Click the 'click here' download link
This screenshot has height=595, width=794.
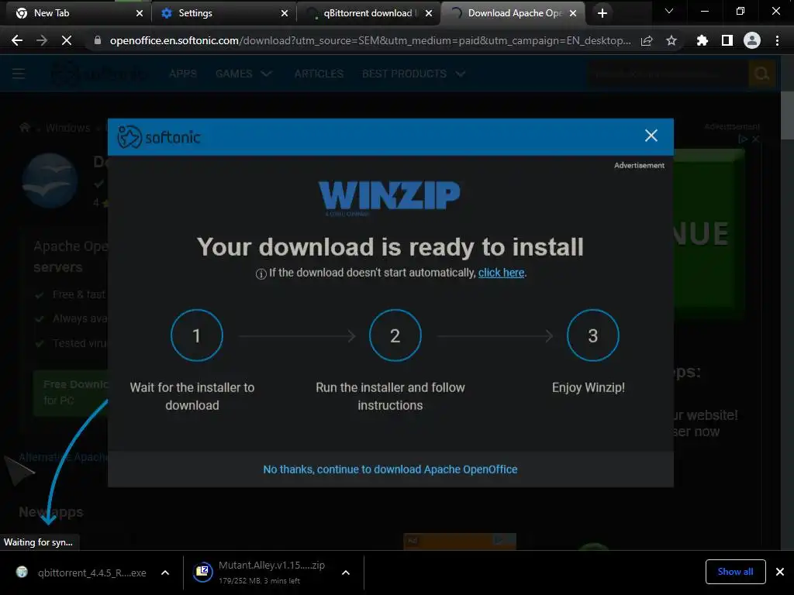(x=501, y=273)
